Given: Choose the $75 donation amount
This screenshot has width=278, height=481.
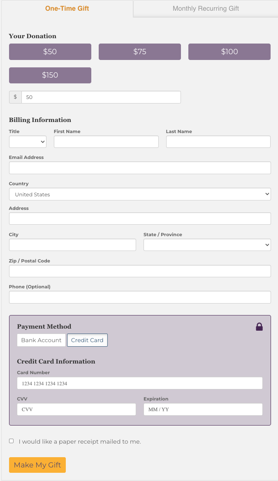Looking at the screenshot, I should (x=140, y=52).
